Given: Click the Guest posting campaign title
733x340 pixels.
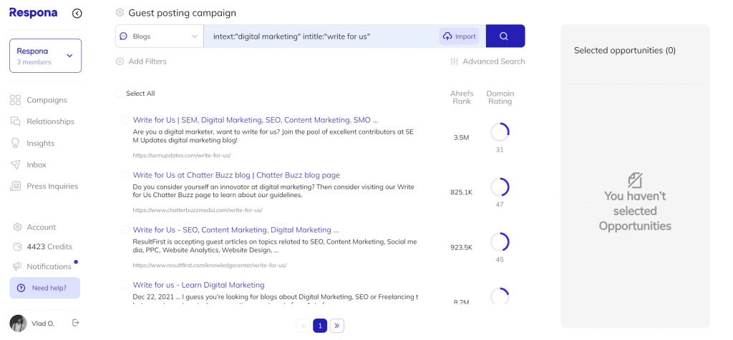Looking at the screenshot, I should click(x=183, y=13).
